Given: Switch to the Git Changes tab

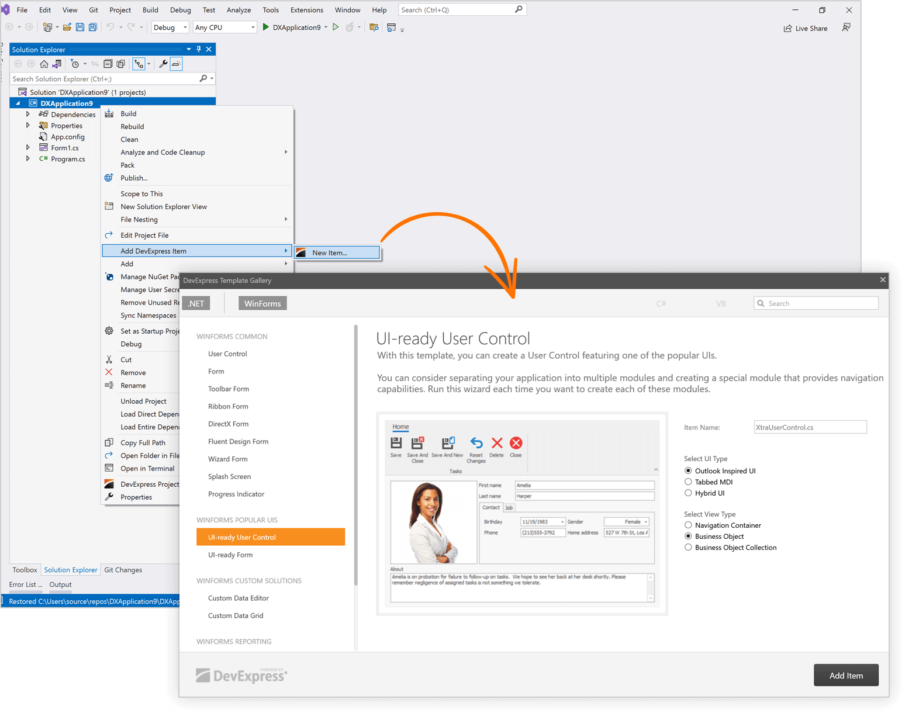Looking at the screenshot, I should [x=123, y=570].
